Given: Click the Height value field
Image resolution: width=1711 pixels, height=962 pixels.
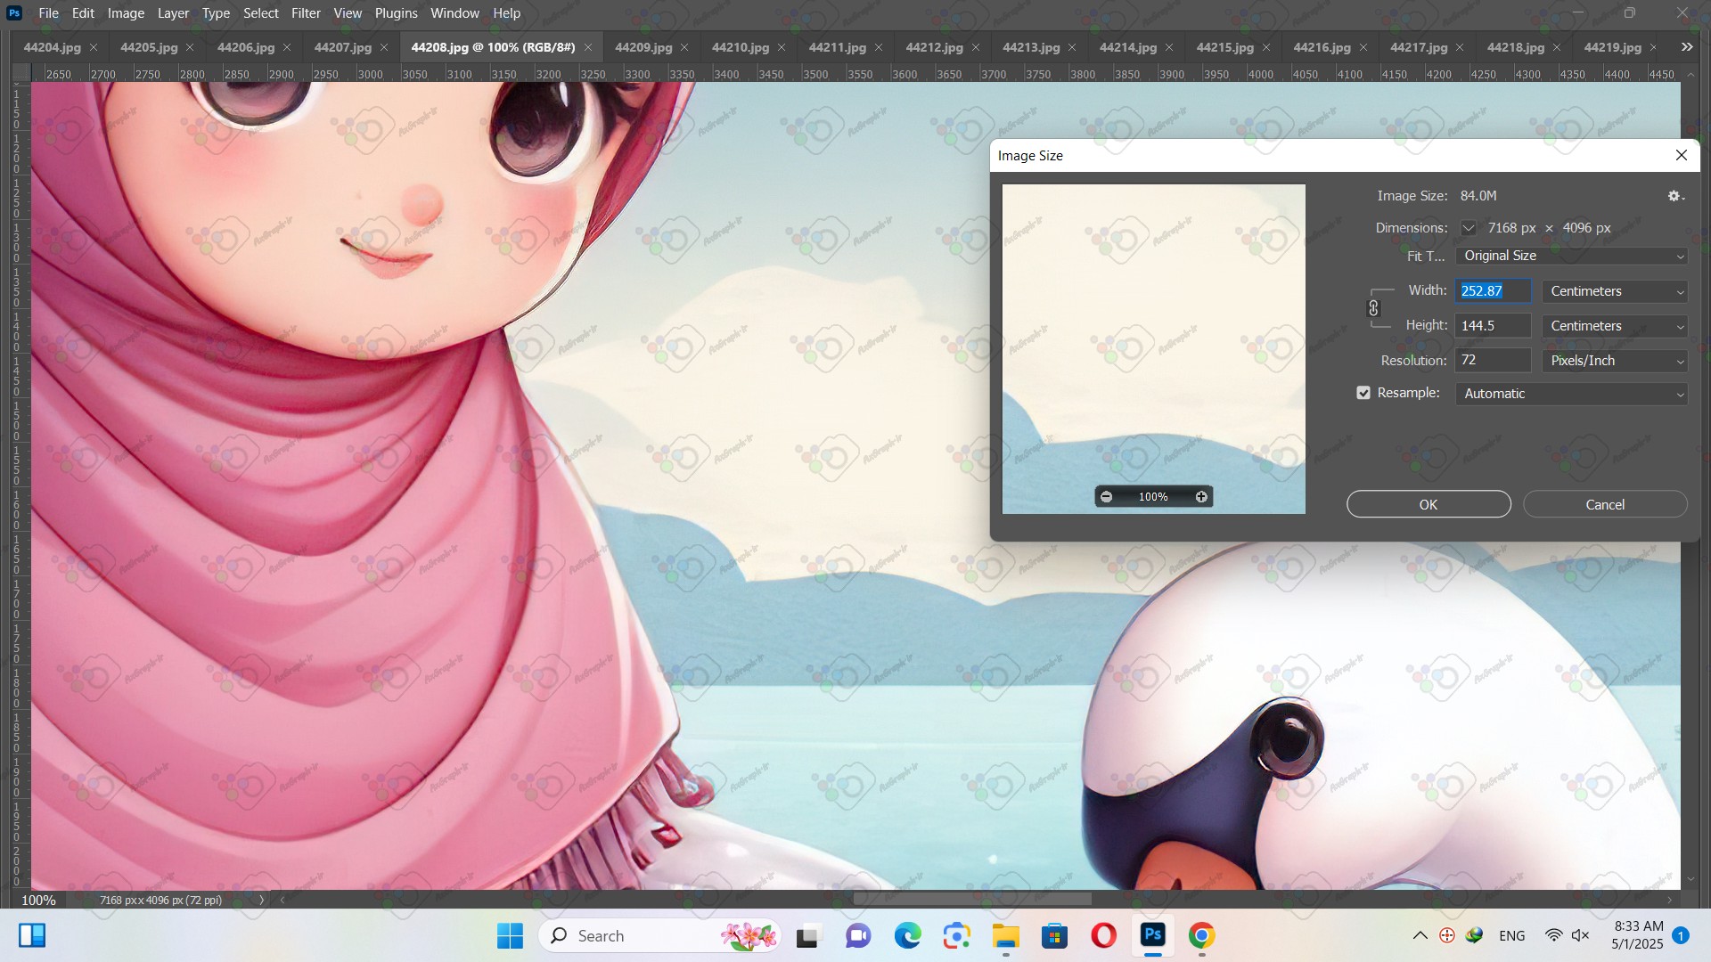Looking at the screenshot, I should pos(1494,326).
